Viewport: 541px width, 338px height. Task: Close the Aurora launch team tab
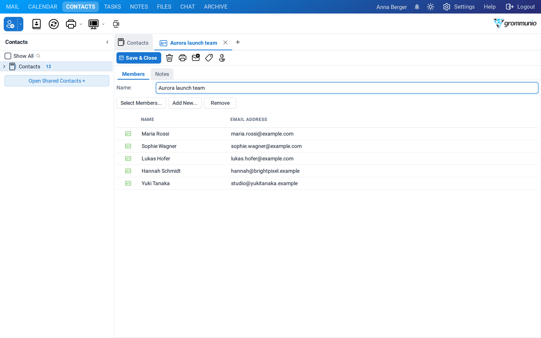225,42
